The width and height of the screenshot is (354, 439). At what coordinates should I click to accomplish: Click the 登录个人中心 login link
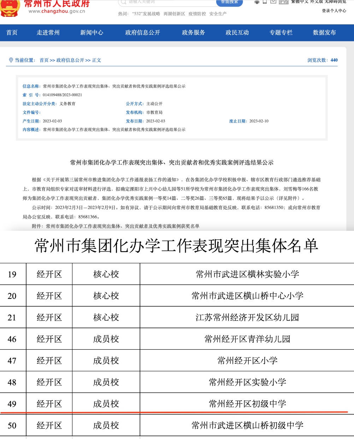334,11
